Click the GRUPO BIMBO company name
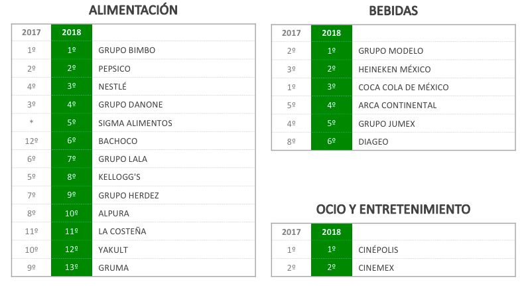This screenshot has width=530, height=286. coord(126,50)
